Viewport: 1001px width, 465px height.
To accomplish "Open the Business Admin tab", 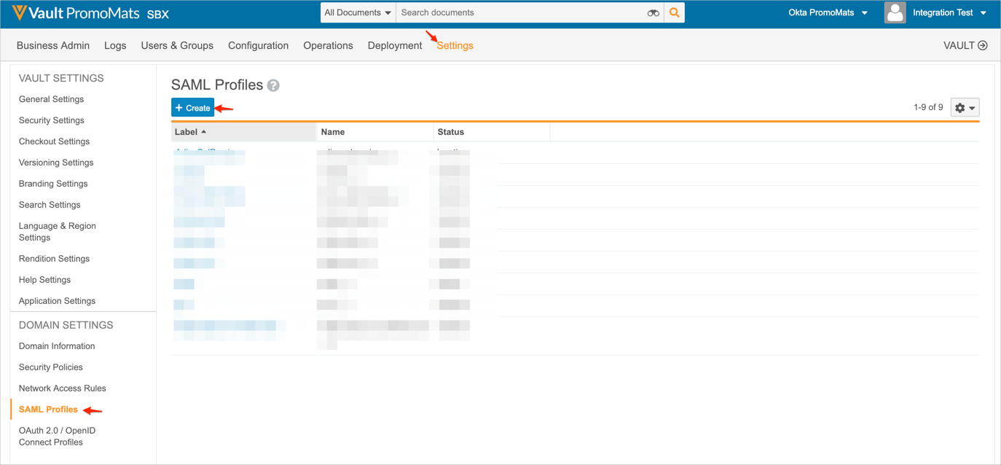I will 53,45.
